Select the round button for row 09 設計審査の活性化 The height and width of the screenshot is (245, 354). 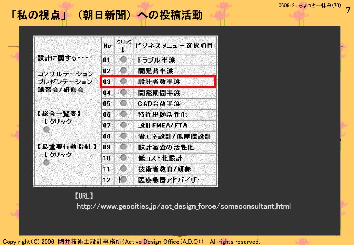pos(124,147)
